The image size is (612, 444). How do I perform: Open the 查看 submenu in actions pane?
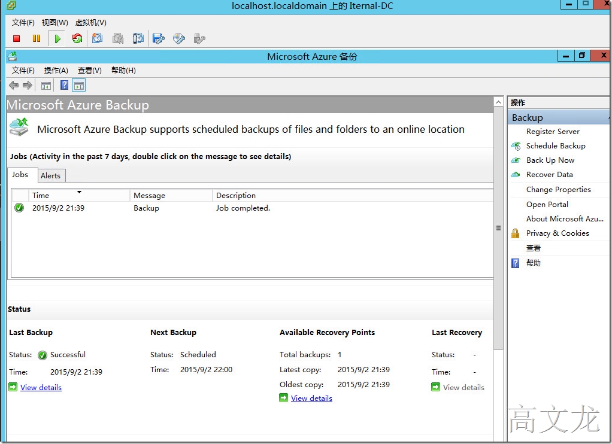(x=534, y=248)
